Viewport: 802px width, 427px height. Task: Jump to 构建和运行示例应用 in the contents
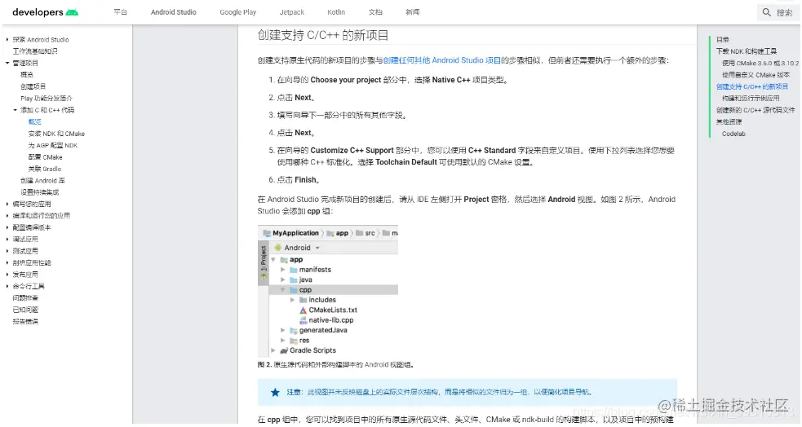click(x=751, y=98)
